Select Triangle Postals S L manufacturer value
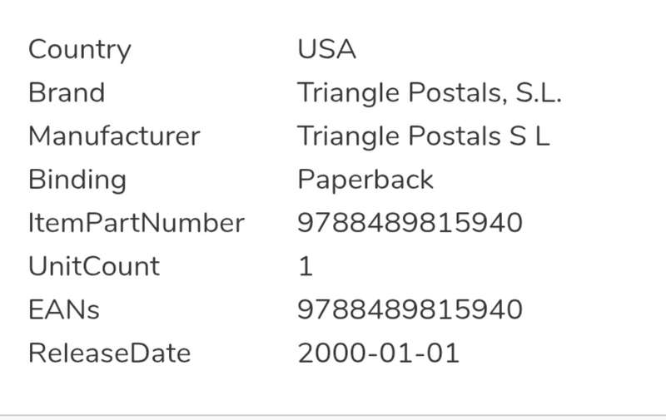Image resolution: width=666 pixels, height=420 pixels. (424, 136)
